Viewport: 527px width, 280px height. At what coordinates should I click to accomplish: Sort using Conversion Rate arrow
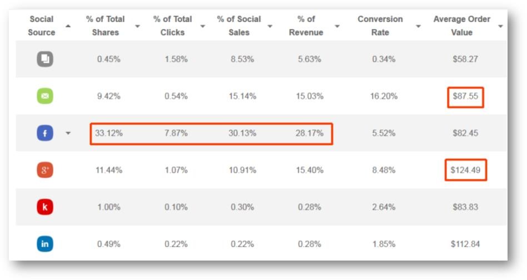(418, 26)
